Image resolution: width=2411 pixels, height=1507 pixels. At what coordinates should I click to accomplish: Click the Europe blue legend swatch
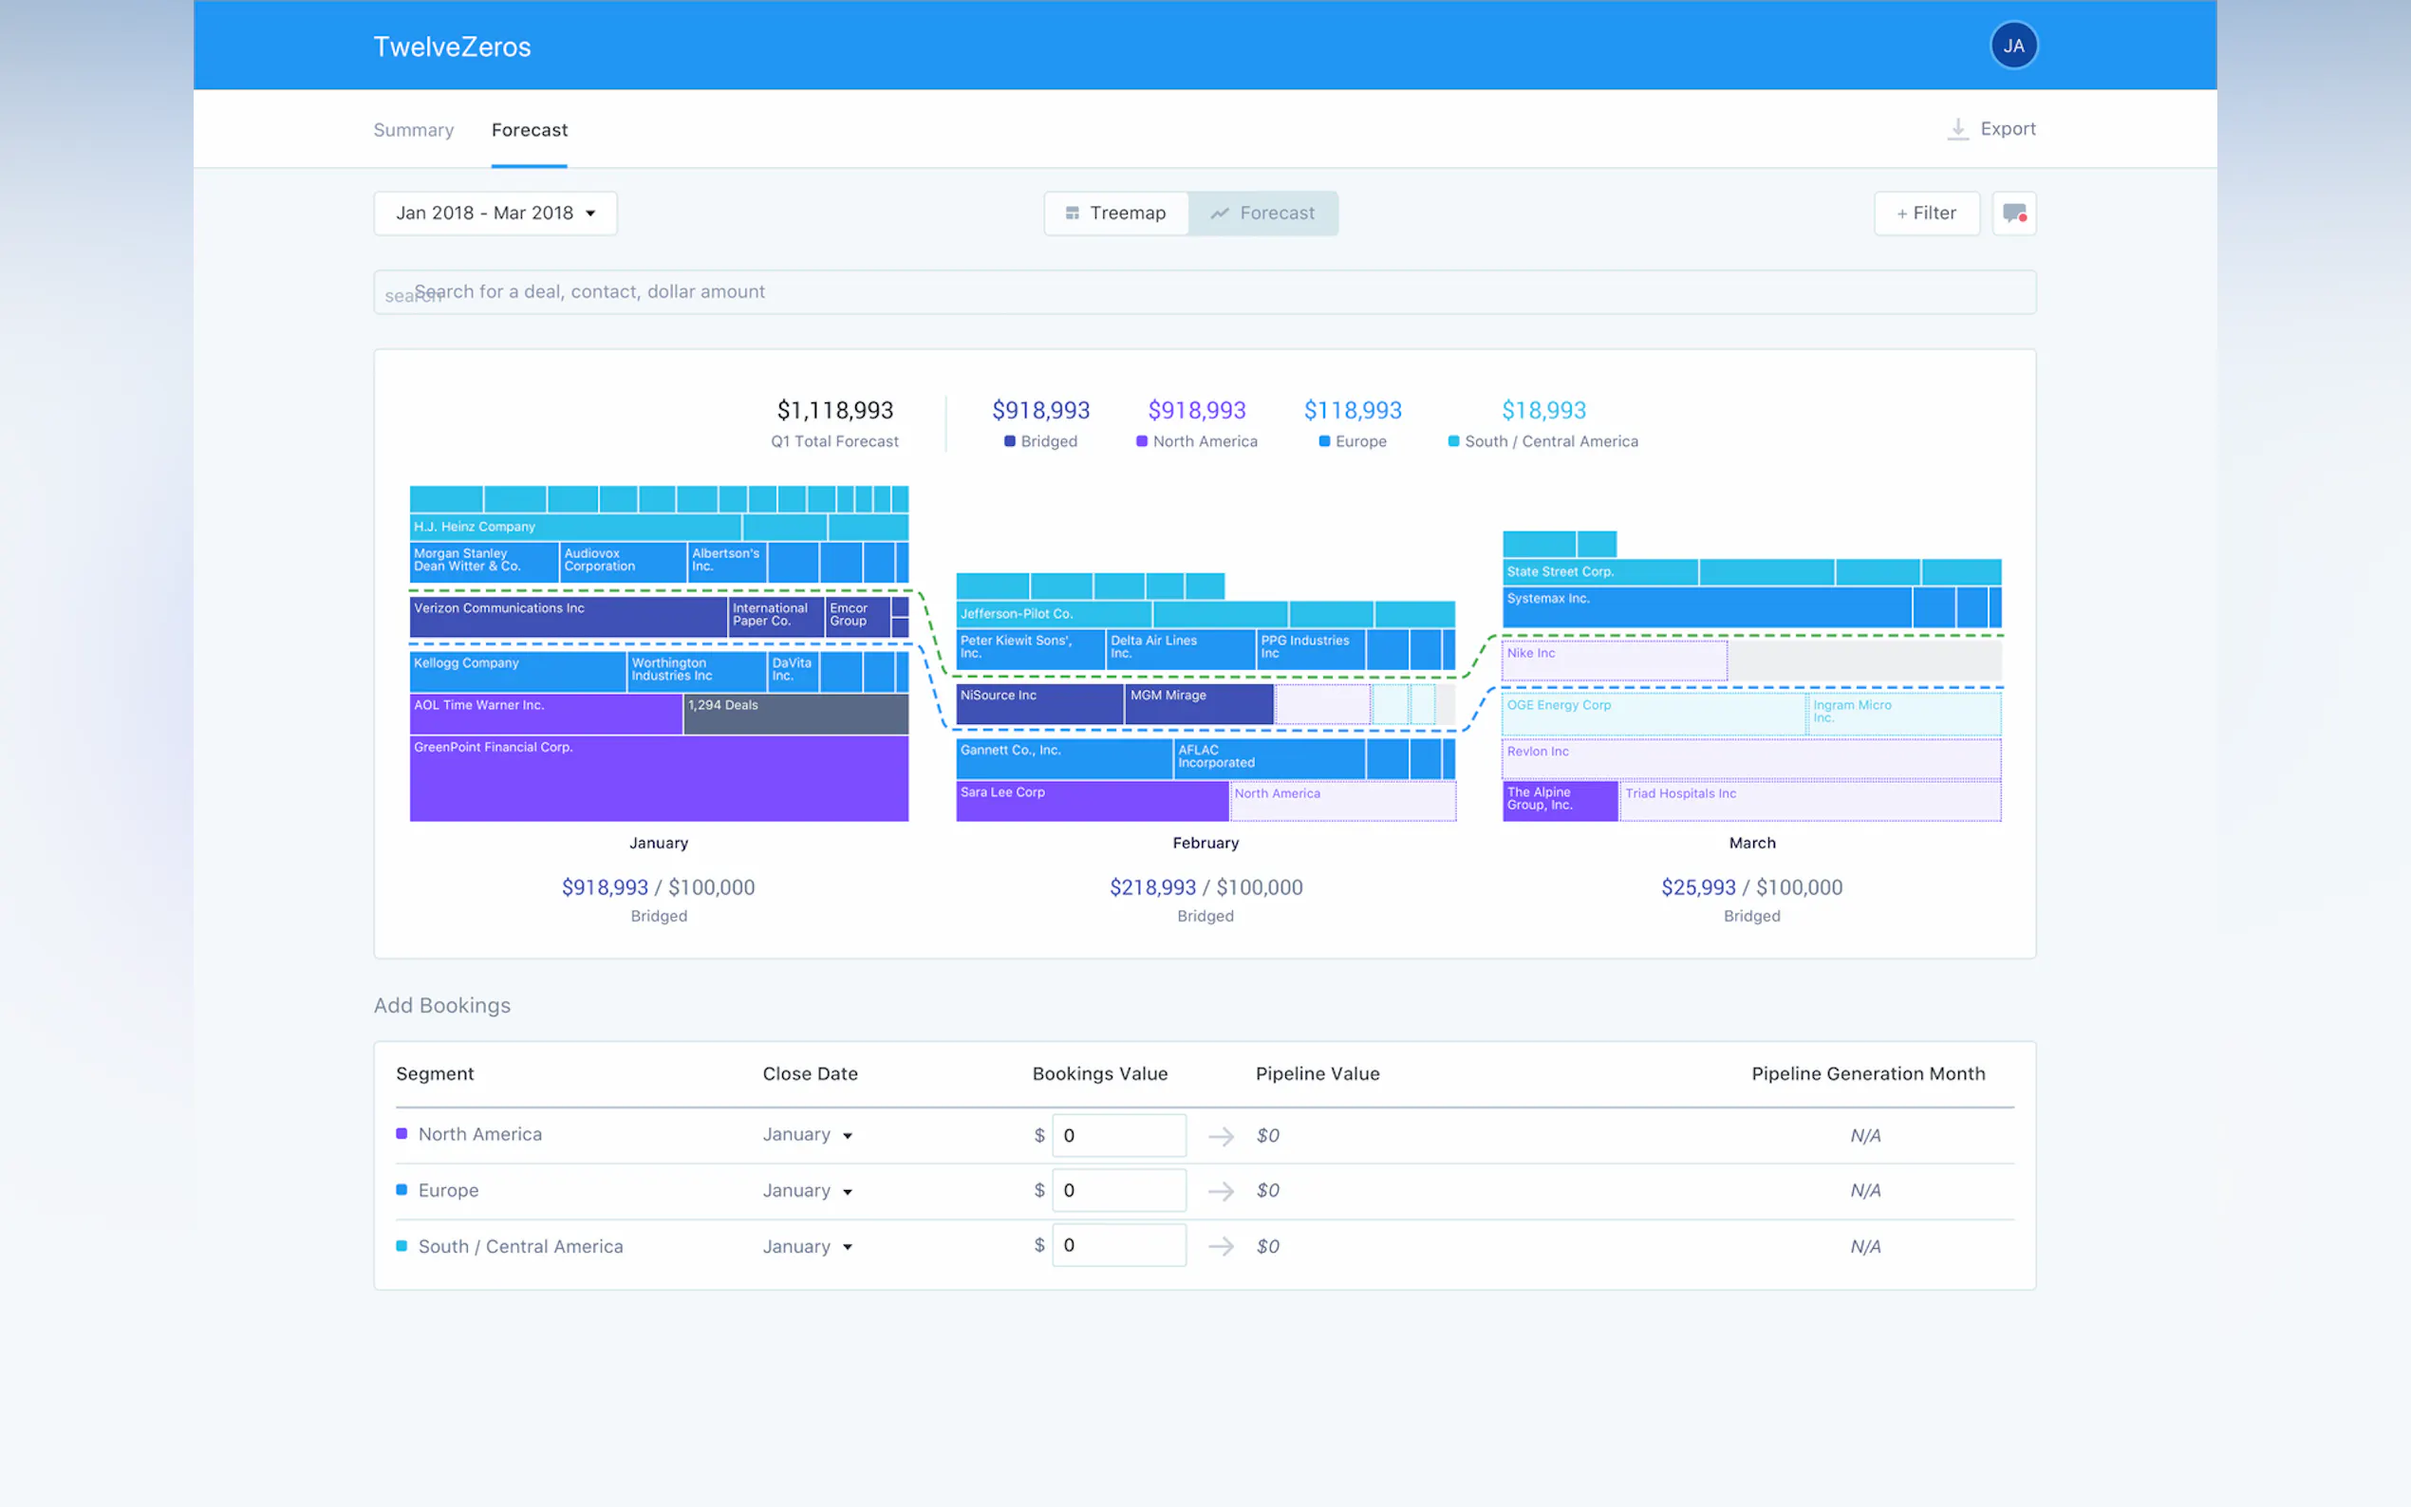pyautogui.click(x=1324, y=441)
